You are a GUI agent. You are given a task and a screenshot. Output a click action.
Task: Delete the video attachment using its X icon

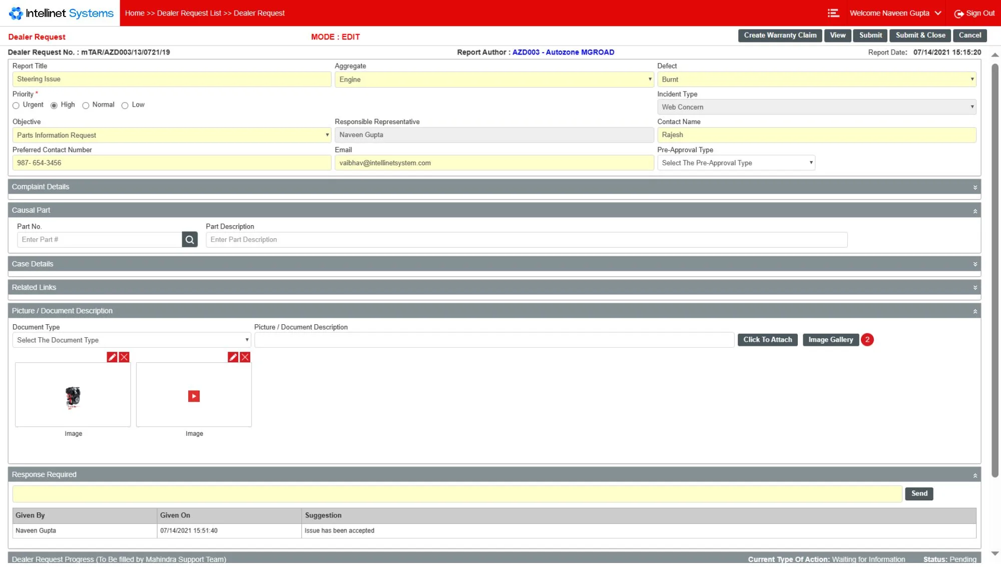(245, 357)
